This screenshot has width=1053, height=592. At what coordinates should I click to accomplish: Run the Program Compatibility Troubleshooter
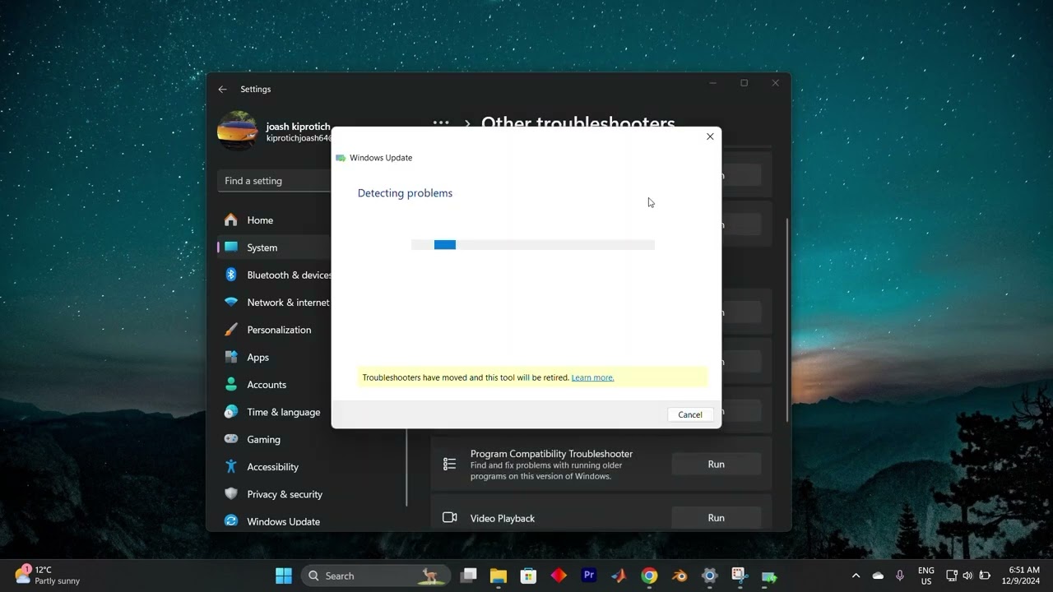[x=717, y=464]
